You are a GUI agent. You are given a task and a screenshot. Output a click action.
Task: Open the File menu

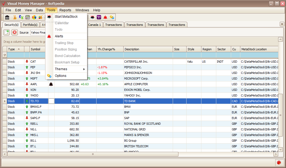(8, 10)
